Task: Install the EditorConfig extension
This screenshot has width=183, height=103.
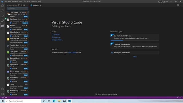Action: [26, 36]
